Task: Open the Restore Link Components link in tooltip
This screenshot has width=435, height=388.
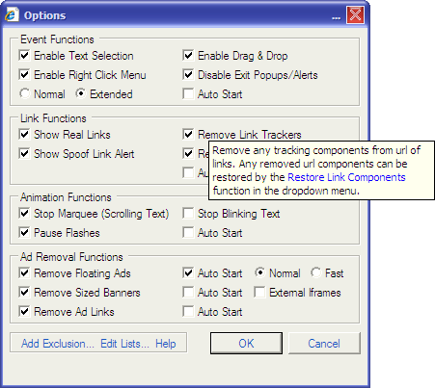Action: (x=346, y=177)
